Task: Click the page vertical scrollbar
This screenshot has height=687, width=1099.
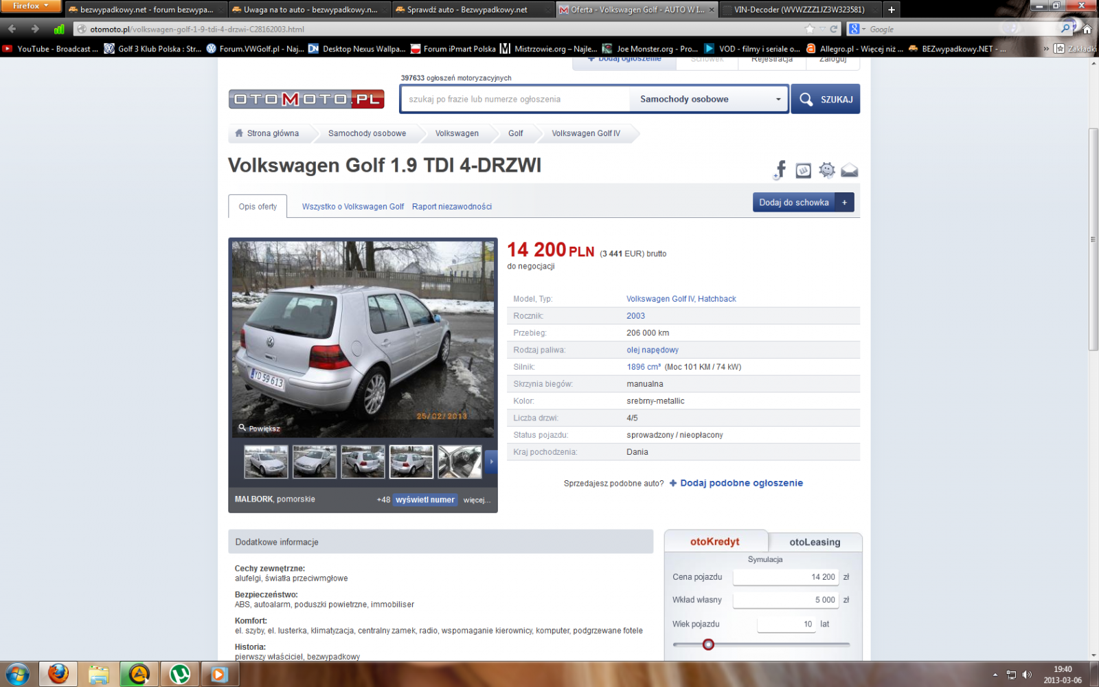Action: [x=1093, y=239]
